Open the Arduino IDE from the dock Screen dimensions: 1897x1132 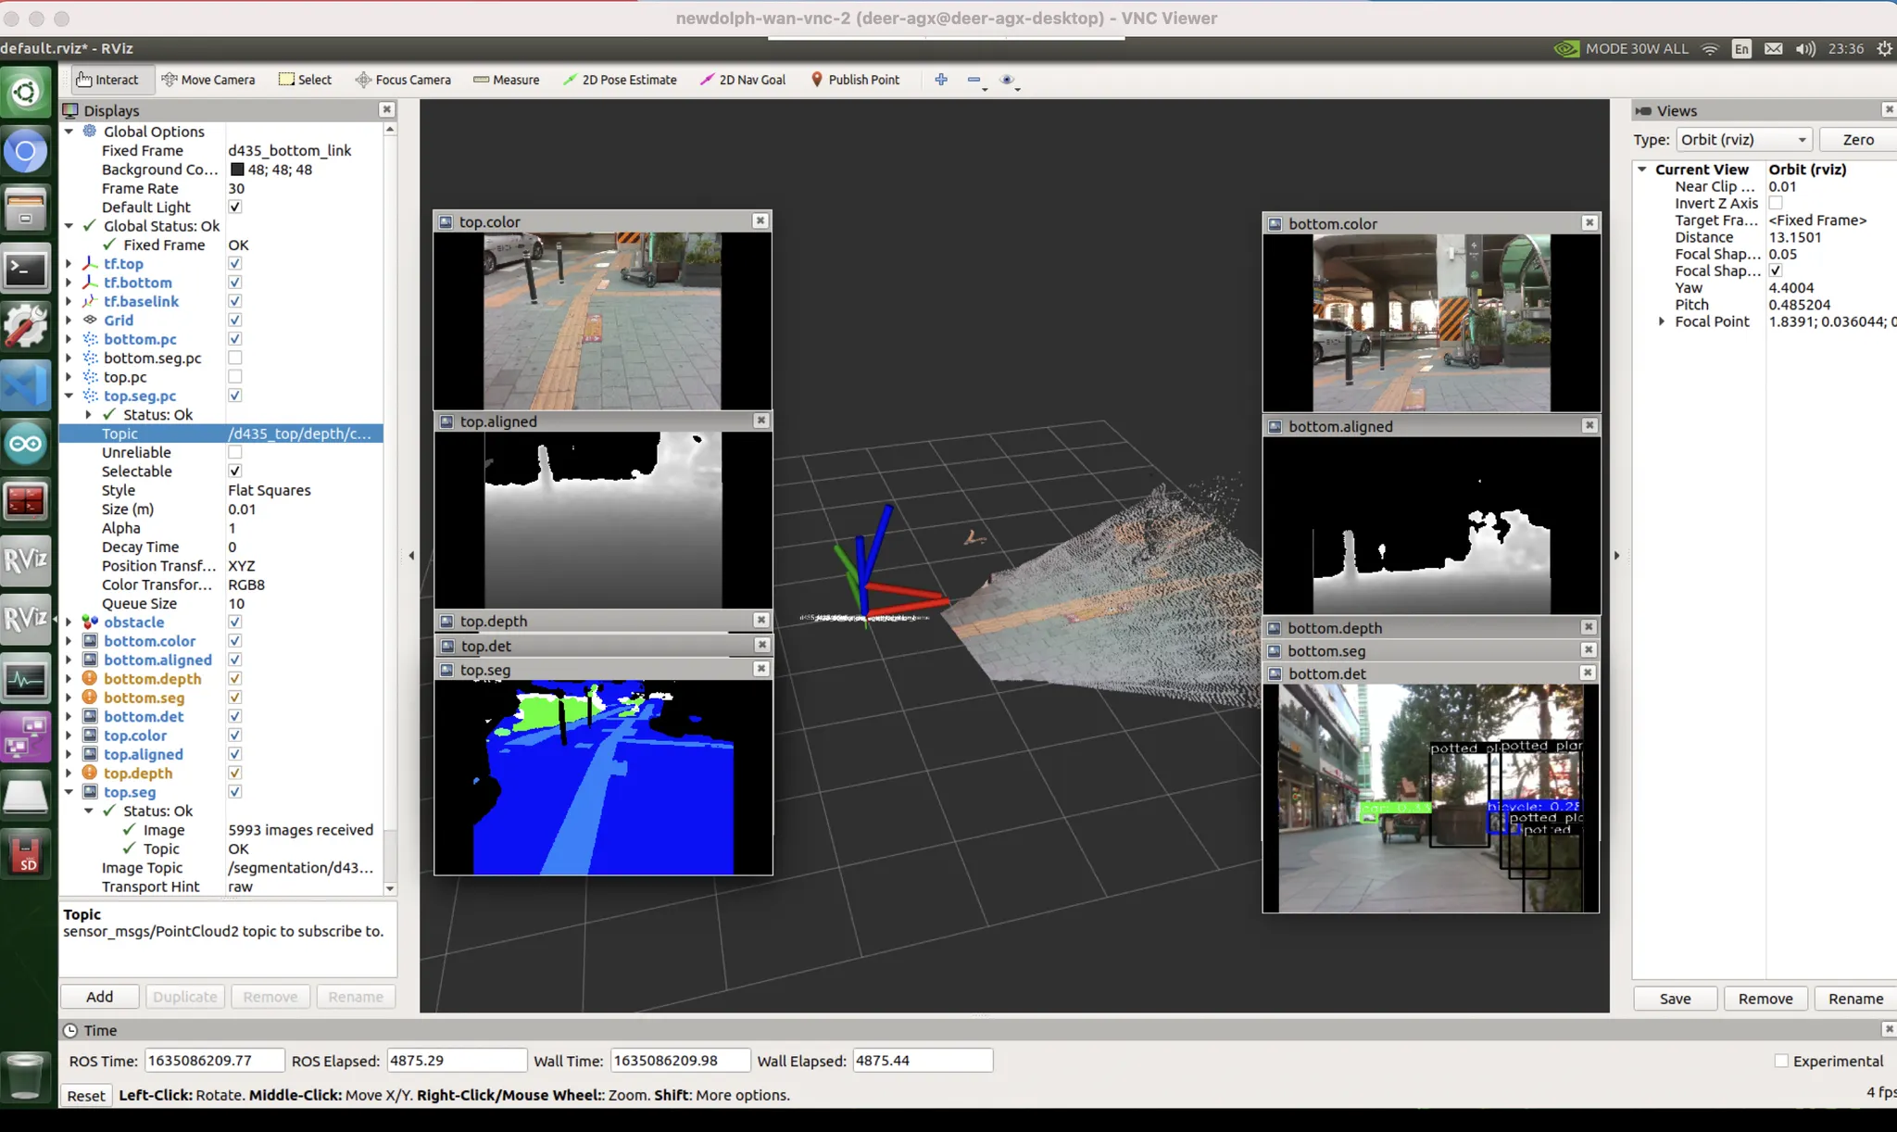25,444
